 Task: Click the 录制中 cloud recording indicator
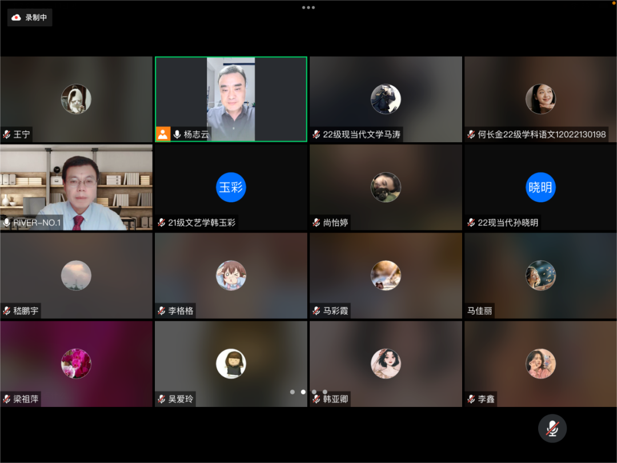tap(30, 18)
